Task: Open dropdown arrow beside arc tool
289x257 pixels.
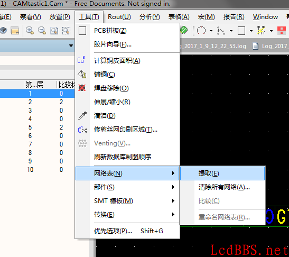Action: pyautogui.click(x=211, y=31)
